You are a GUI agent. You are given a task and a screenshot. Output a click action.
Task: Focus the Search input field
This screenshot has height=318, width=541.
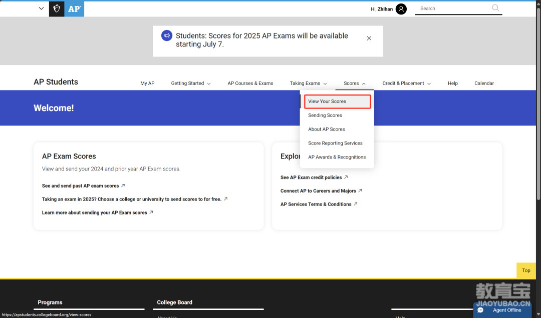coord(454,8)
